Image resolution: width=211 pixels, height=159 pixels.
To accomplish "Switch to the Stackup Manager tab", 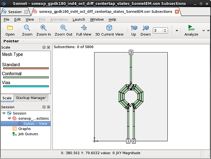I will pyautogui.click(x=31, y=98).
